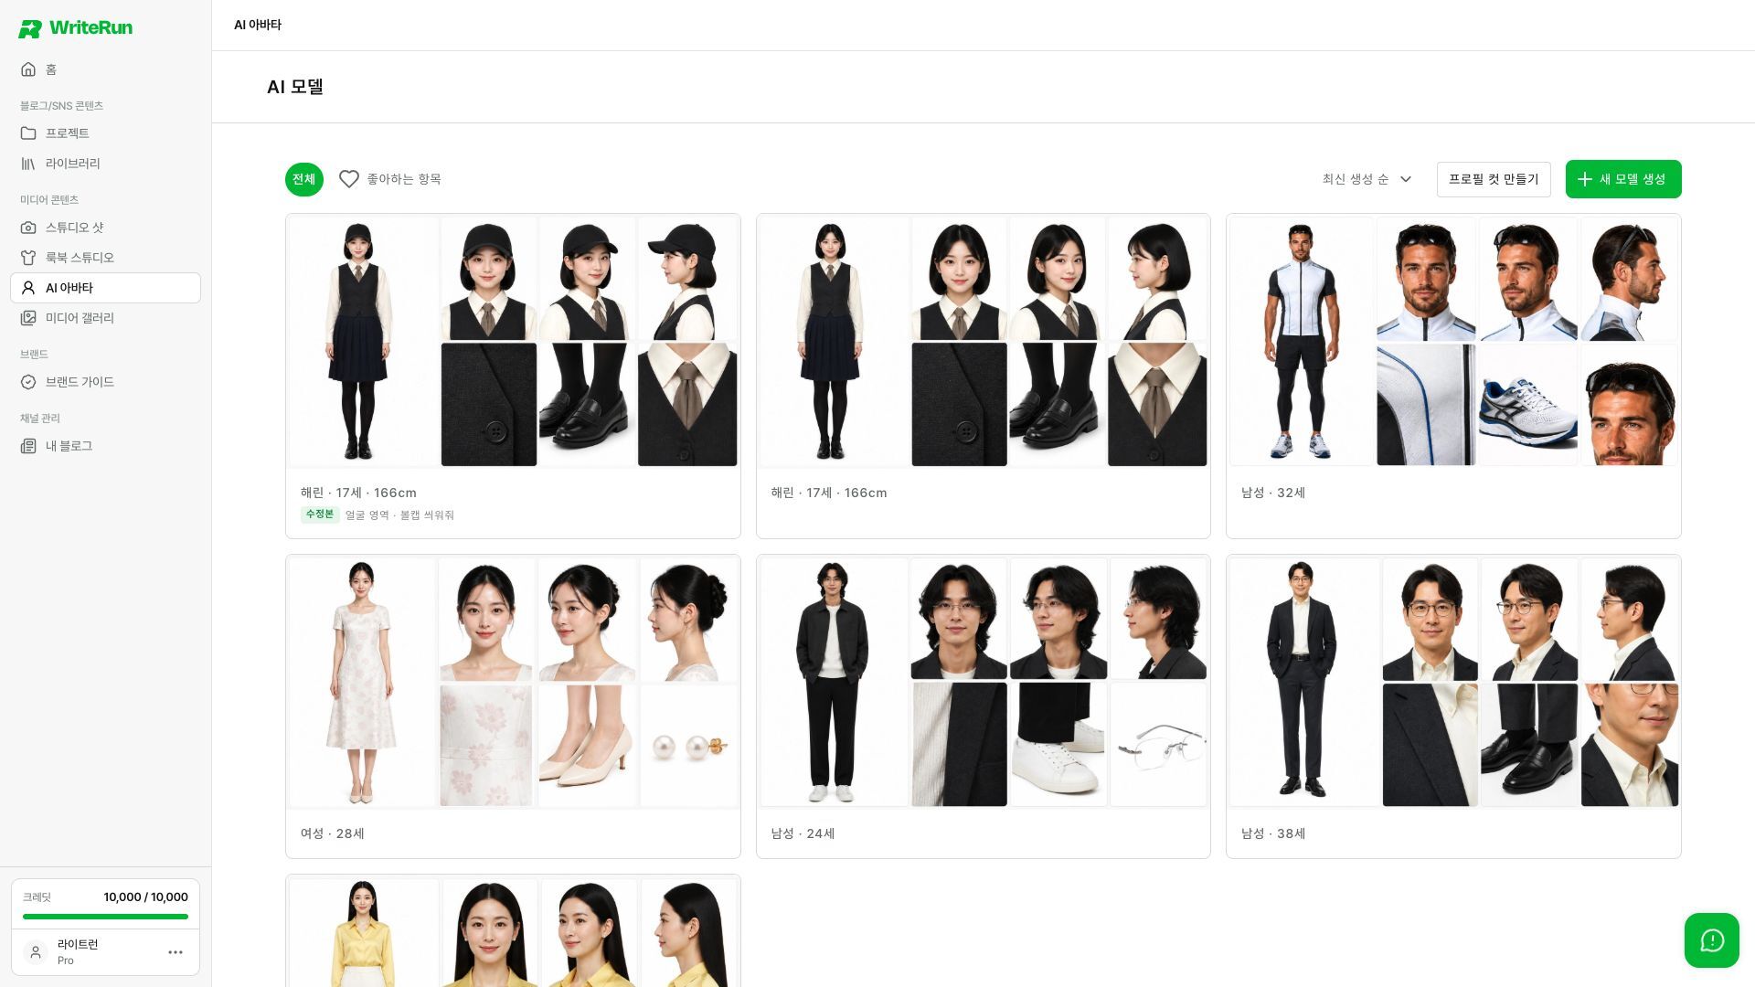
Task: Click the credit progress bar
Action: click(105, 917)
